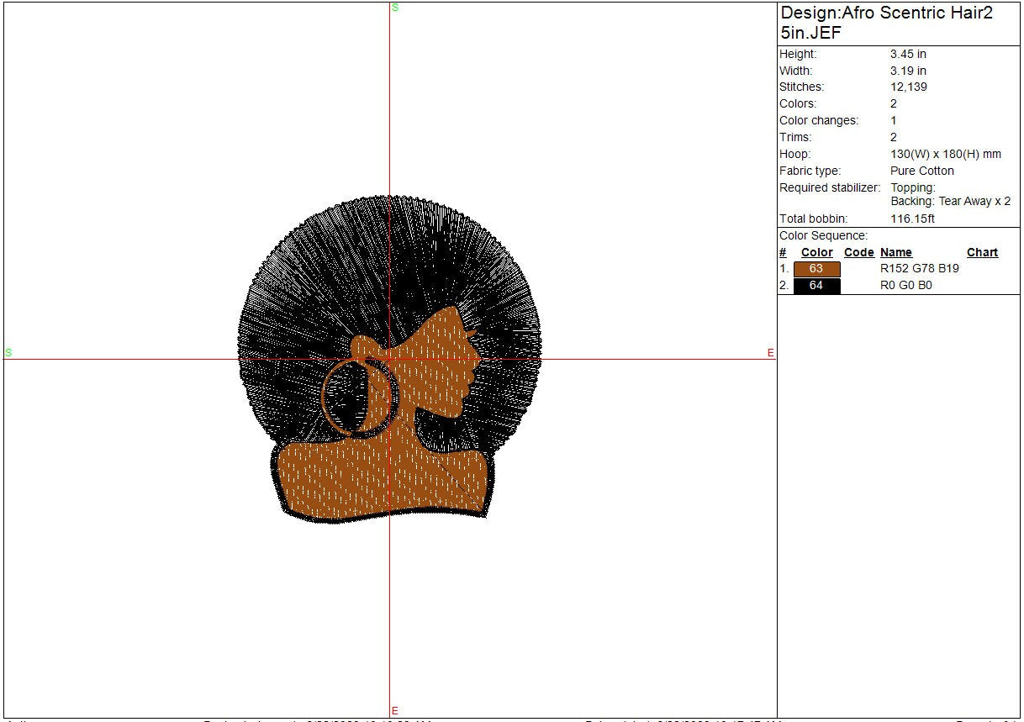1024x722 pixels.
Task: Click the Color column header
Action: pyautogui.click(x=816, y=252)
